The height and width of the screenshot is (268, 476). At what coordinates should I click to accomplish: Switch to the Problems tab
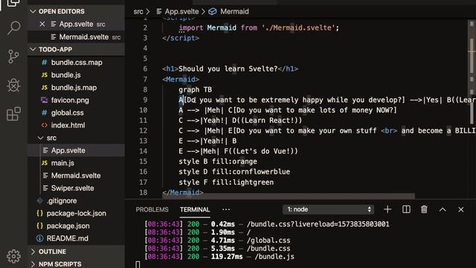pos(152,210)
